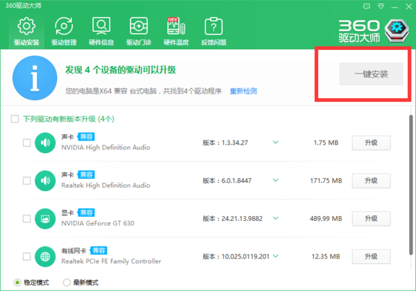Click 兼容 badge of NVIDIA GeForce GT 630
The image size is (416, 291).
pos(86,213)
